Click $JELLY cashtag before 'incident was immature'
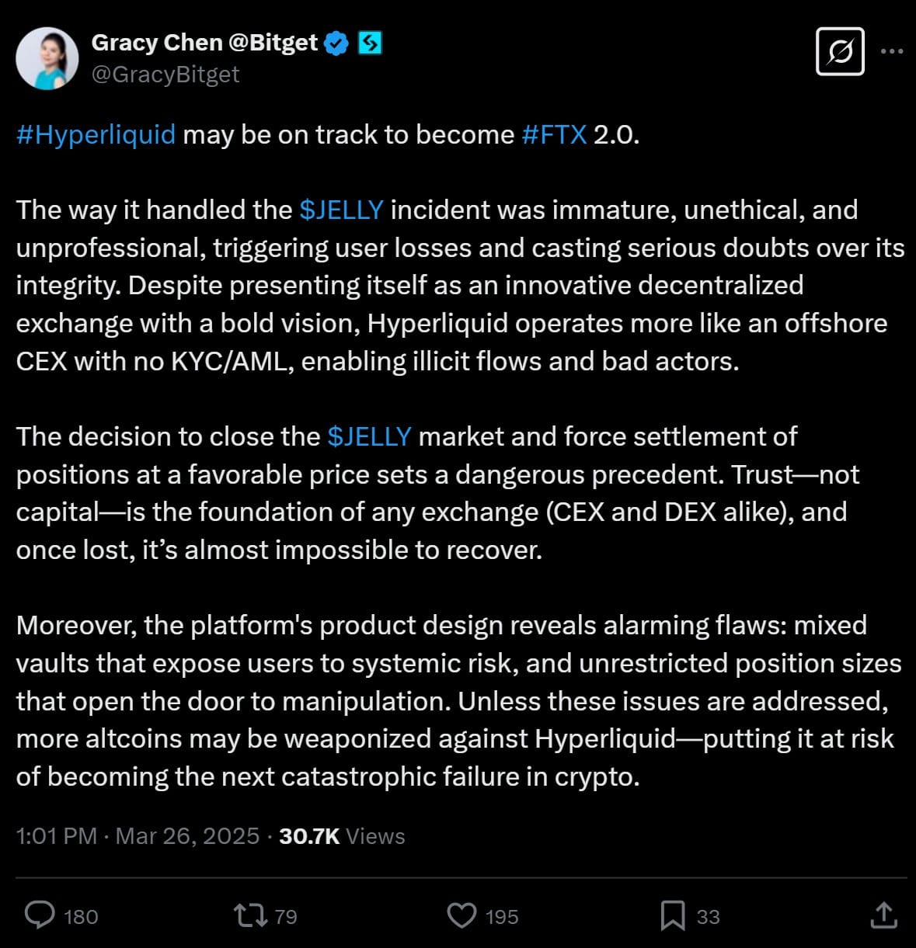916x948 pixels. (341, 210)
